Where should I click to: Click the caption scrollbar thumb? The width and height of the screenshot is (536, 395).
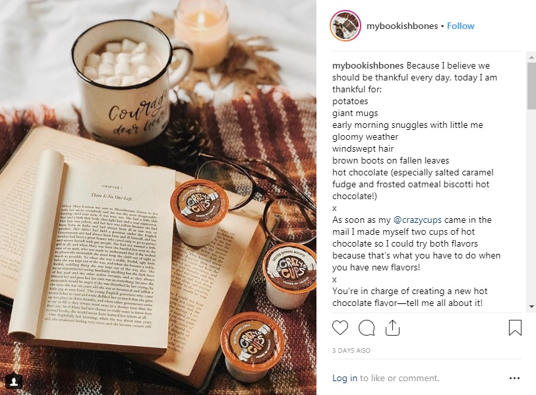[531, 86]
